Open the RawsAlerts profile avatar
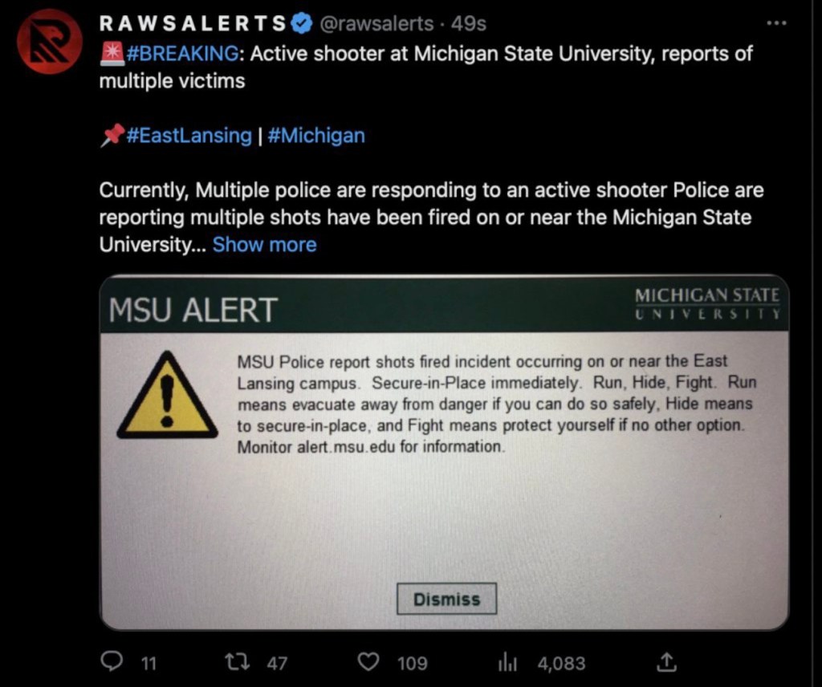Viewport: 822px width, 687px height. point(50,42)
